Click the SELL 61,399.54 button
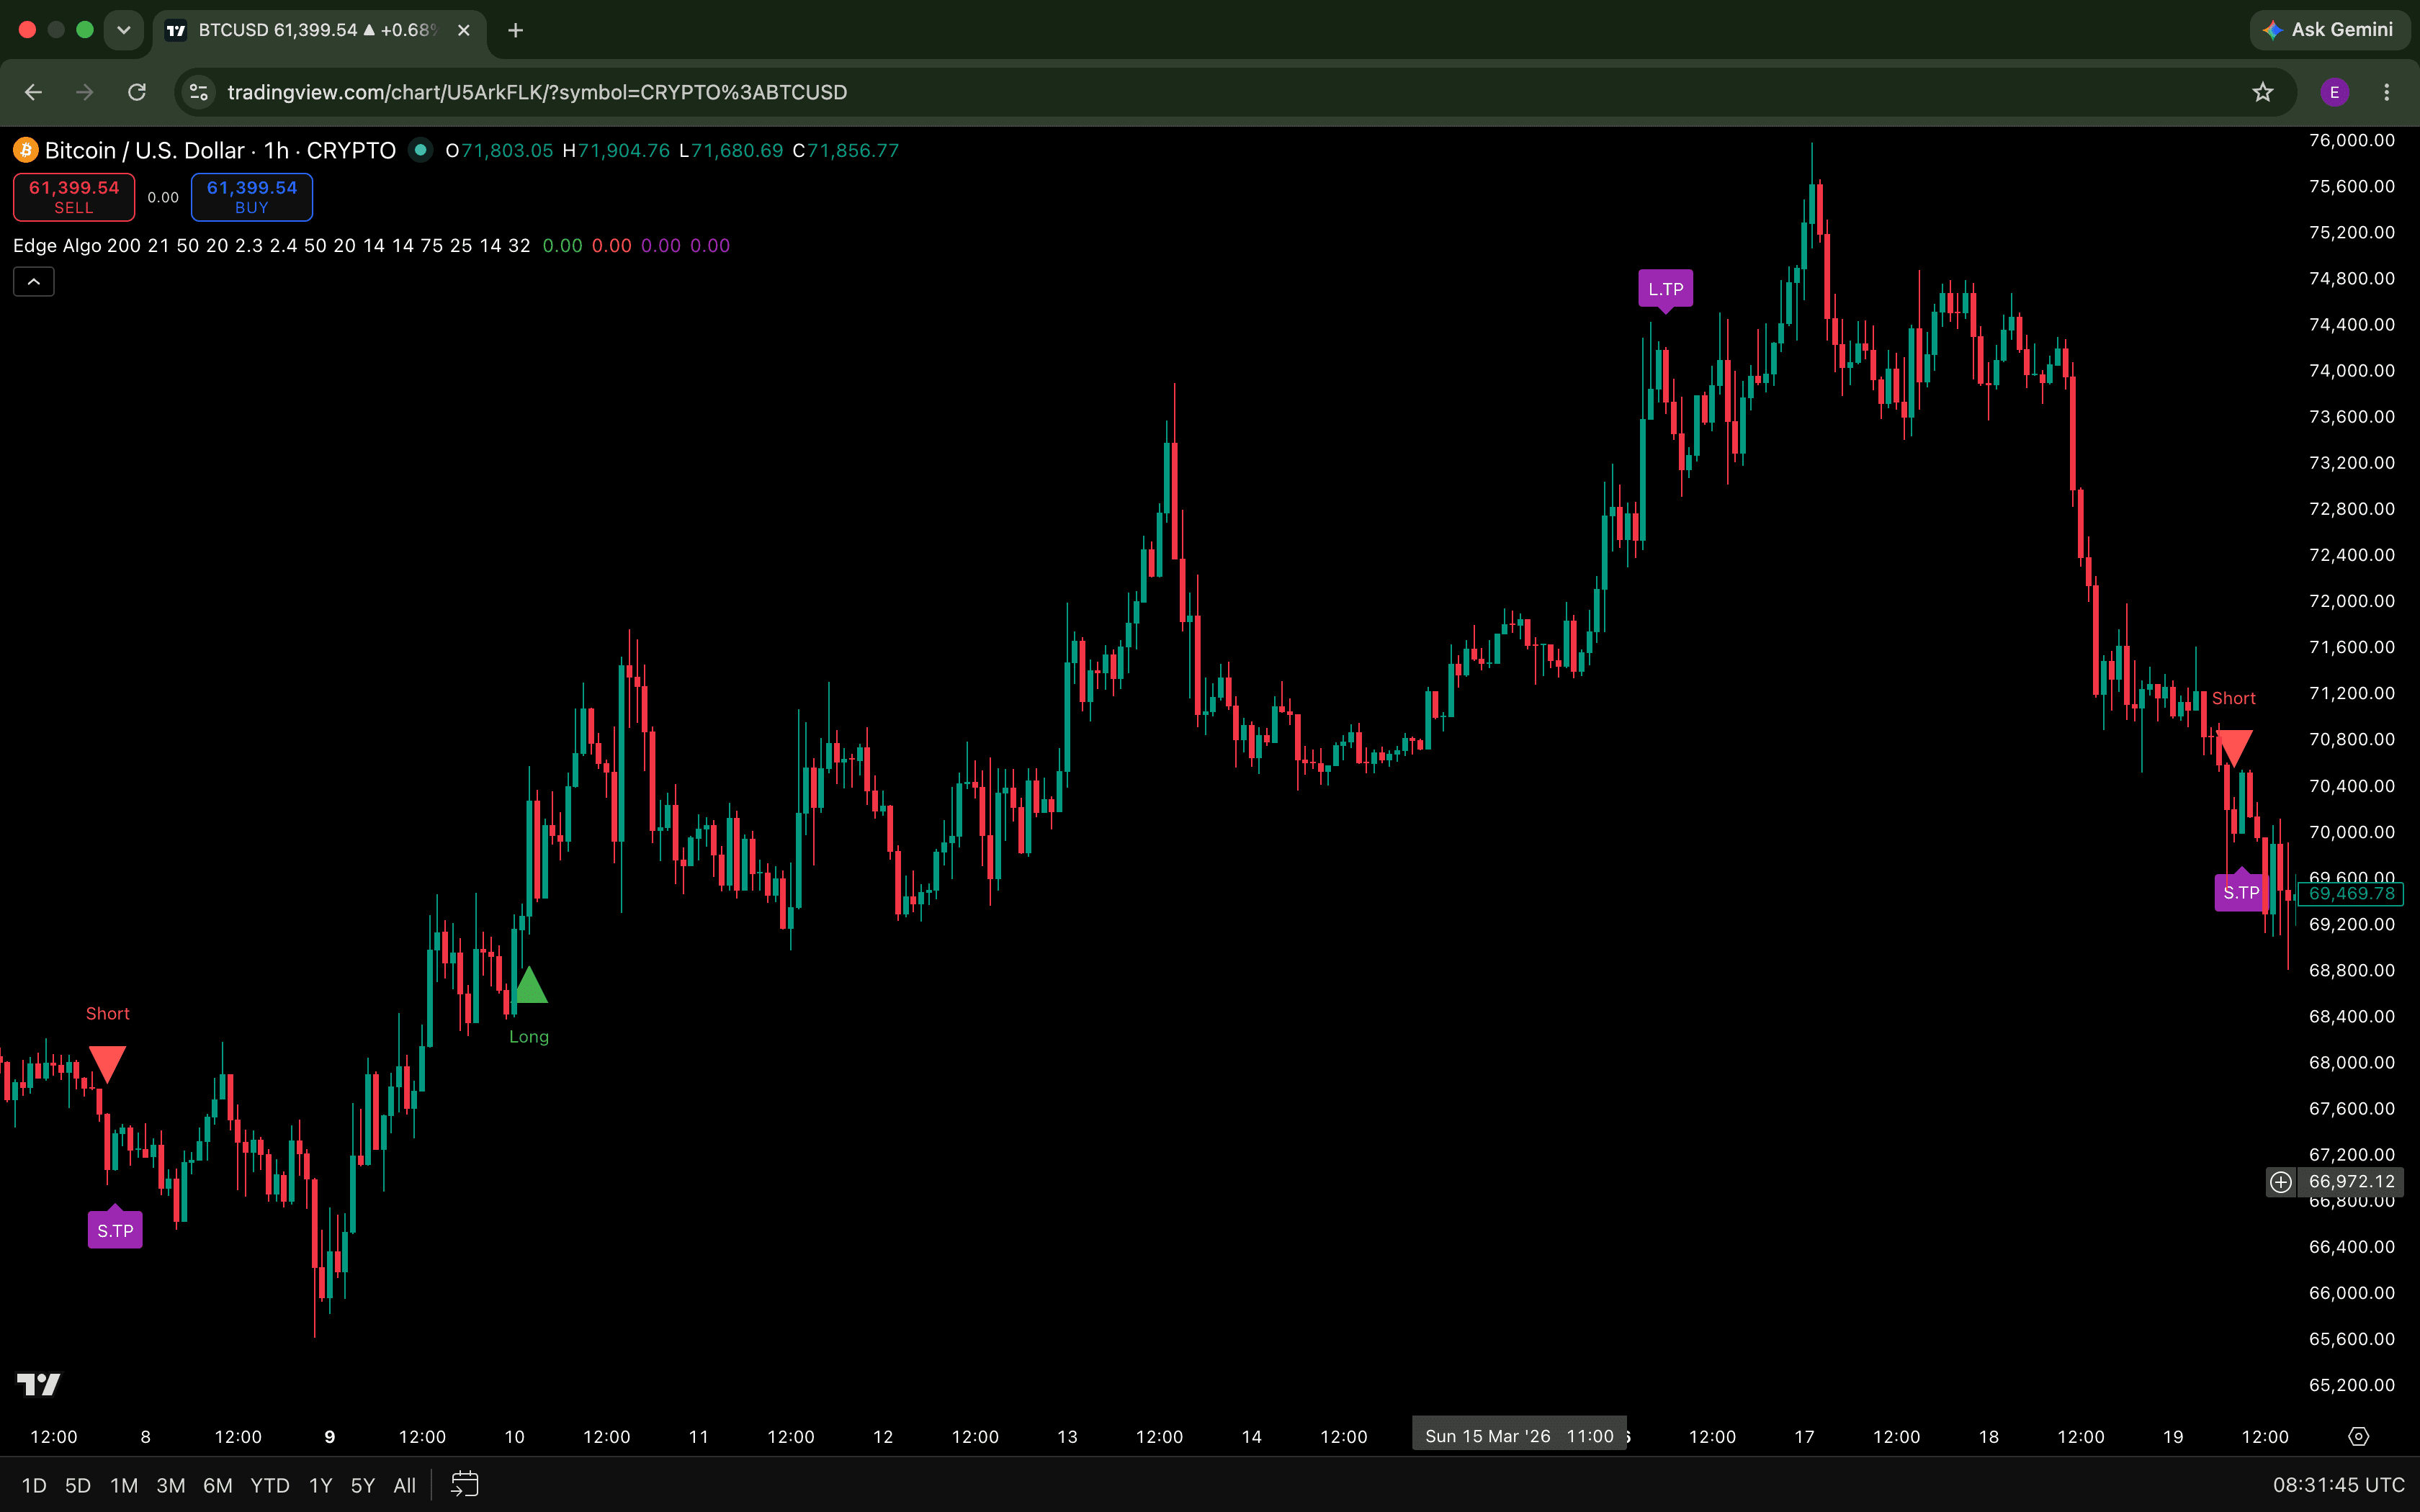 (x=74, y=197)
